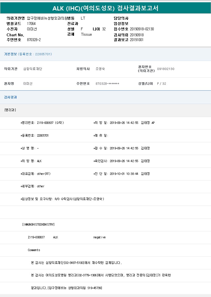Screen dimensions: 211x297
Task: Click the masked 주민번호 870328-*******
Action: coord(107,84)
